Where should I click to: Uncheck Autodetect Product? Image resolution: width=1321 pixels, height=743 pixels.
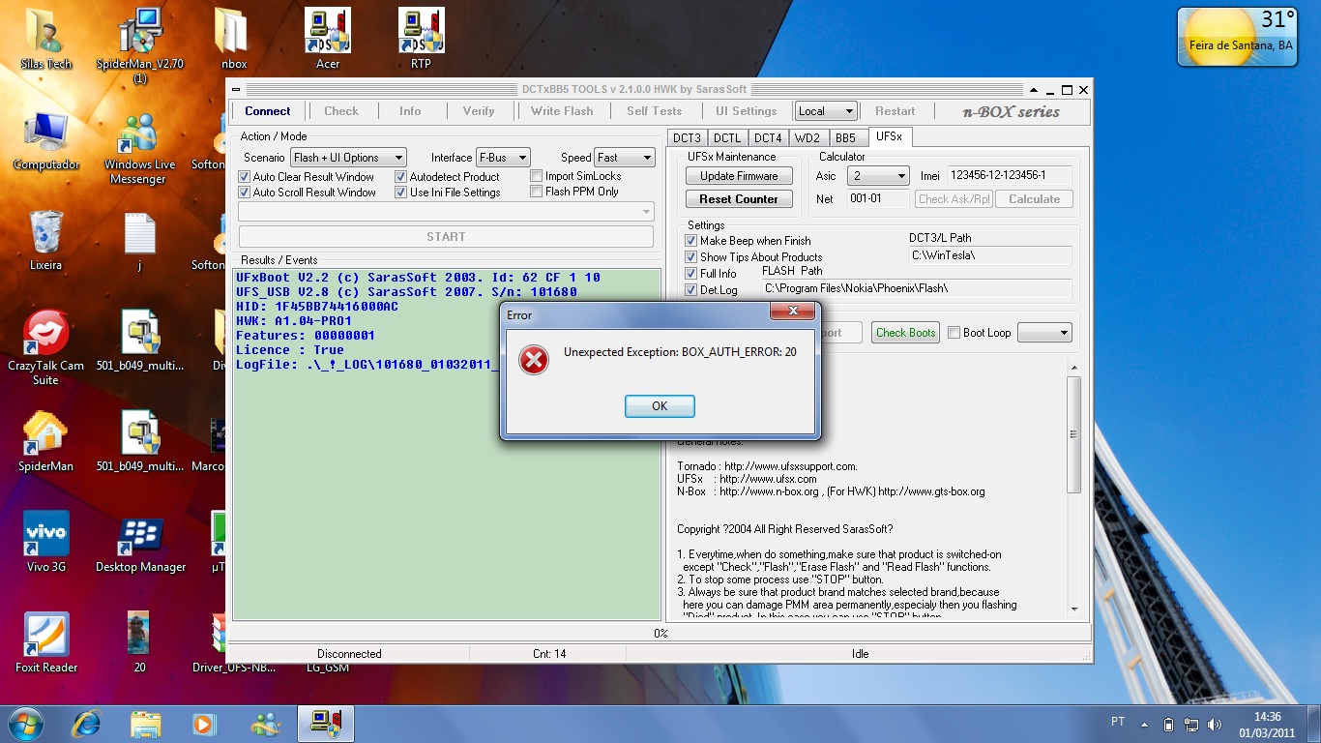click(401, 177)
